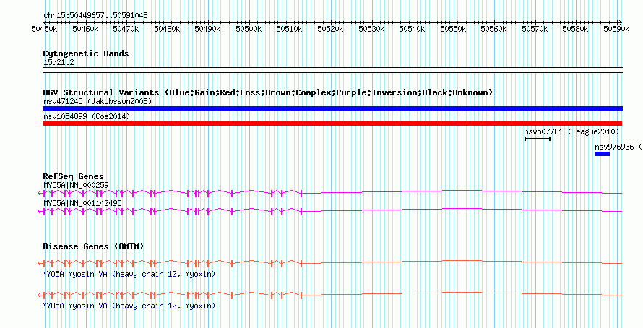Click the magenta NM_001142495 gene model
643x328 pixels.
tap(330, 211)
